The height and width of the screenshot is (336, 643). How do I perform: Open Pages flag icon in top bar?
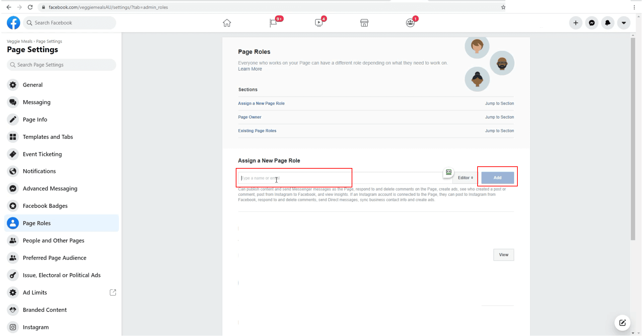coord(273,23)
